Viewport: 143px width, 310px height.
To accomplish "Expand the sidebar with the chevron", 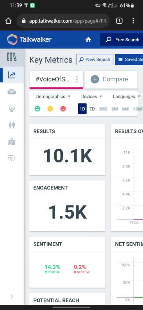I will tap(12, 296).
